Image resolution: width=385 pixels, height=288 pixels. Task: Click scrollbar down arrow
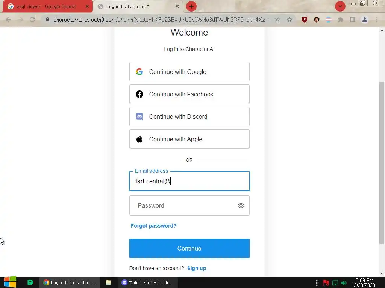(x=382, y=273)
